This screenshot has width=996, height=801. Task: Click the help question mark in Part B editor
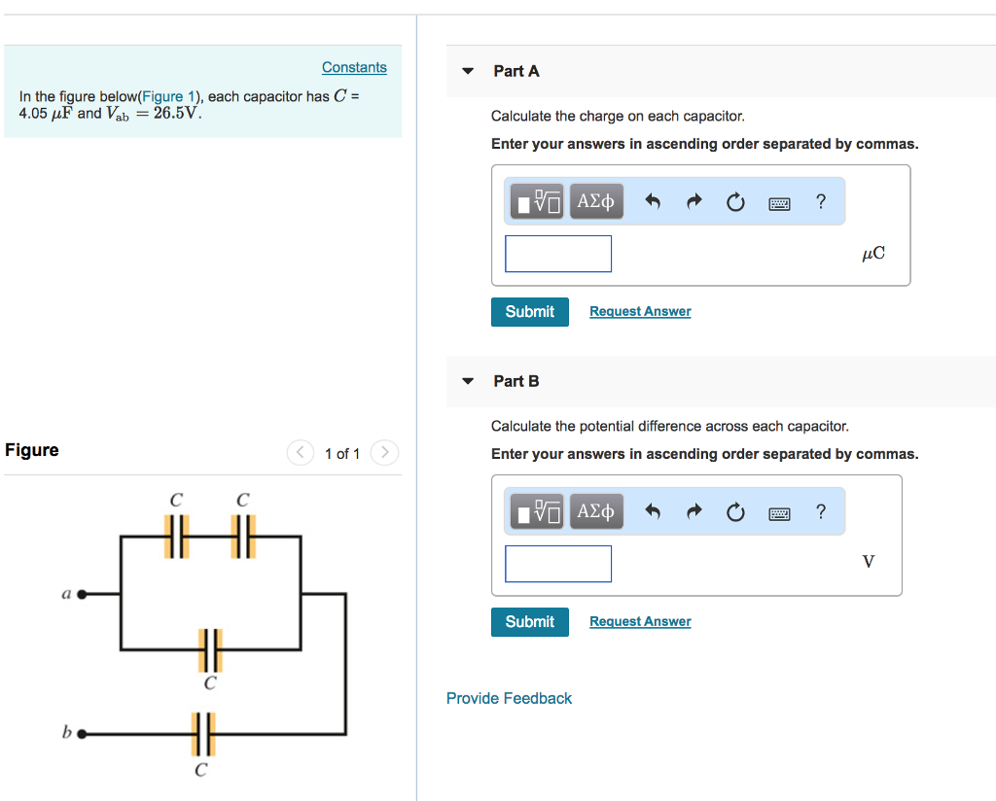[820, 511]
